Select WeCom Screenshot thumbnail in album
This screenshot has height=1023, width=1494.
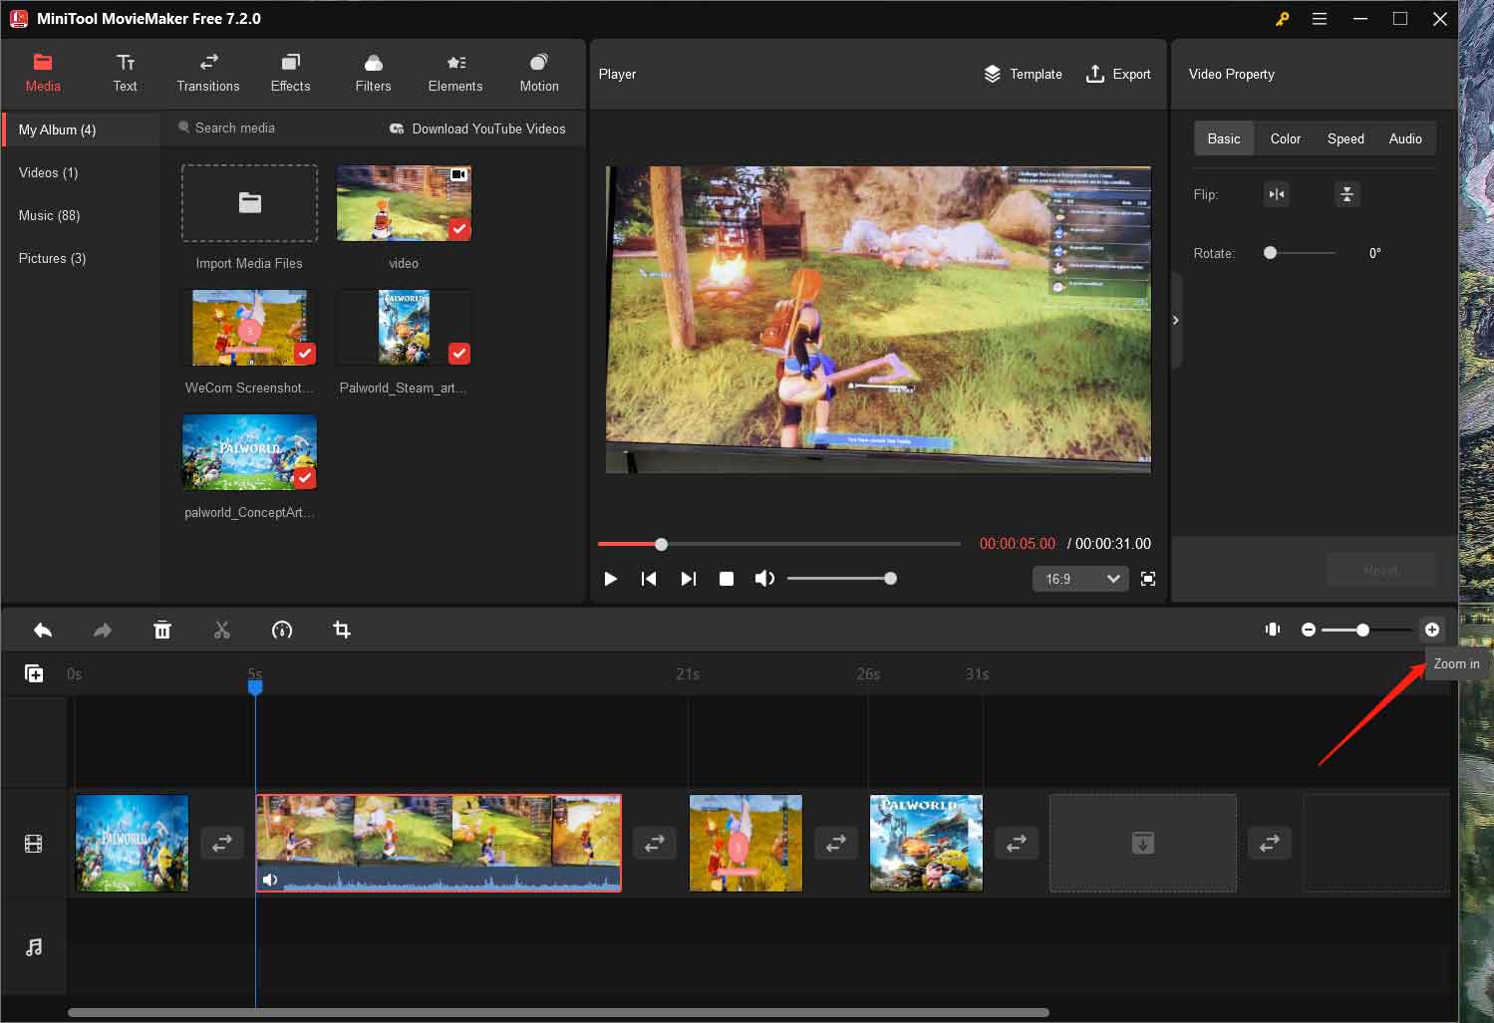(x=249, y=328)
